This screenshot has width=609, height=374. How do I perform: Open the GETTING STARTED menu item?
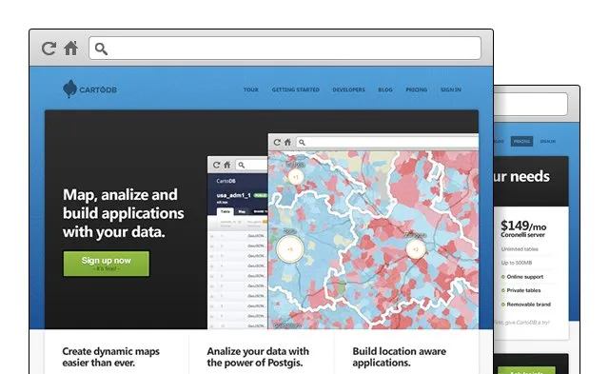(296, 89)
